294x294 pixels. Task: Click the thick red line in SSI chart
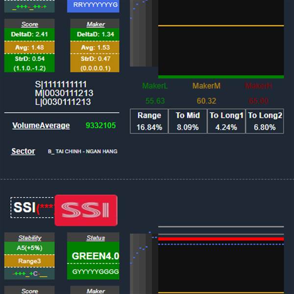221,239
